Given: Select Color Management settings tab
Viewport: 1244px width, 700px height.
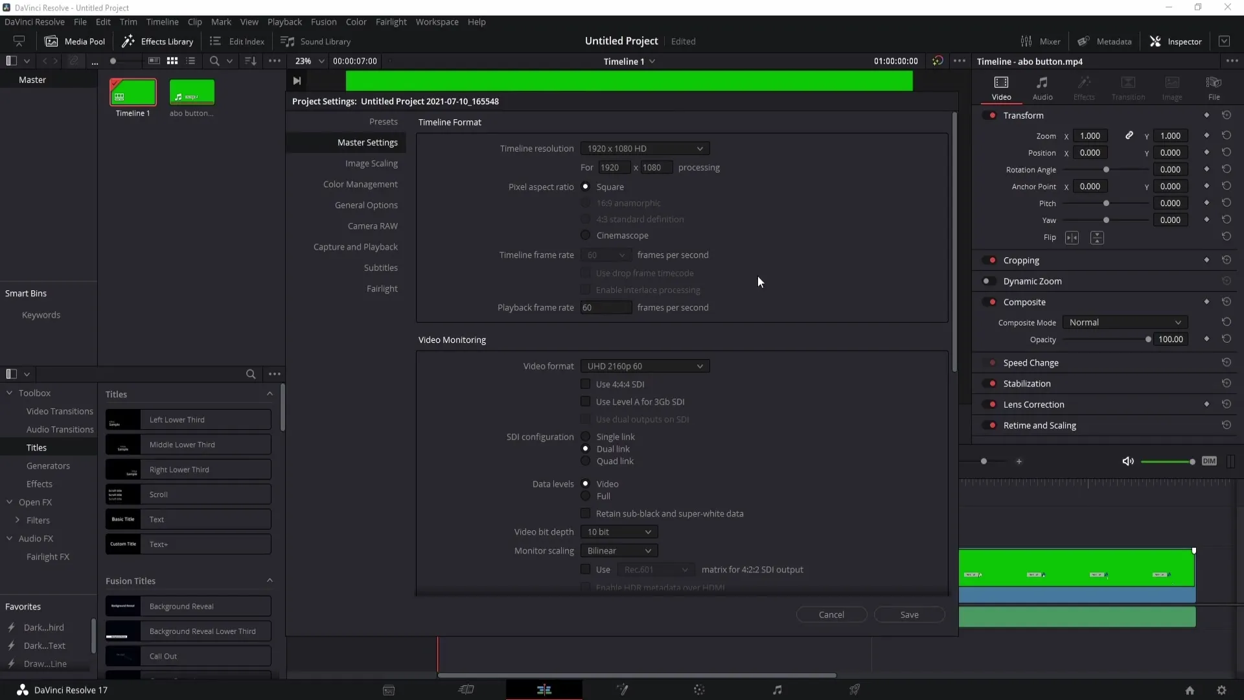Looking at the screenshot, I should tap(360, 184).
